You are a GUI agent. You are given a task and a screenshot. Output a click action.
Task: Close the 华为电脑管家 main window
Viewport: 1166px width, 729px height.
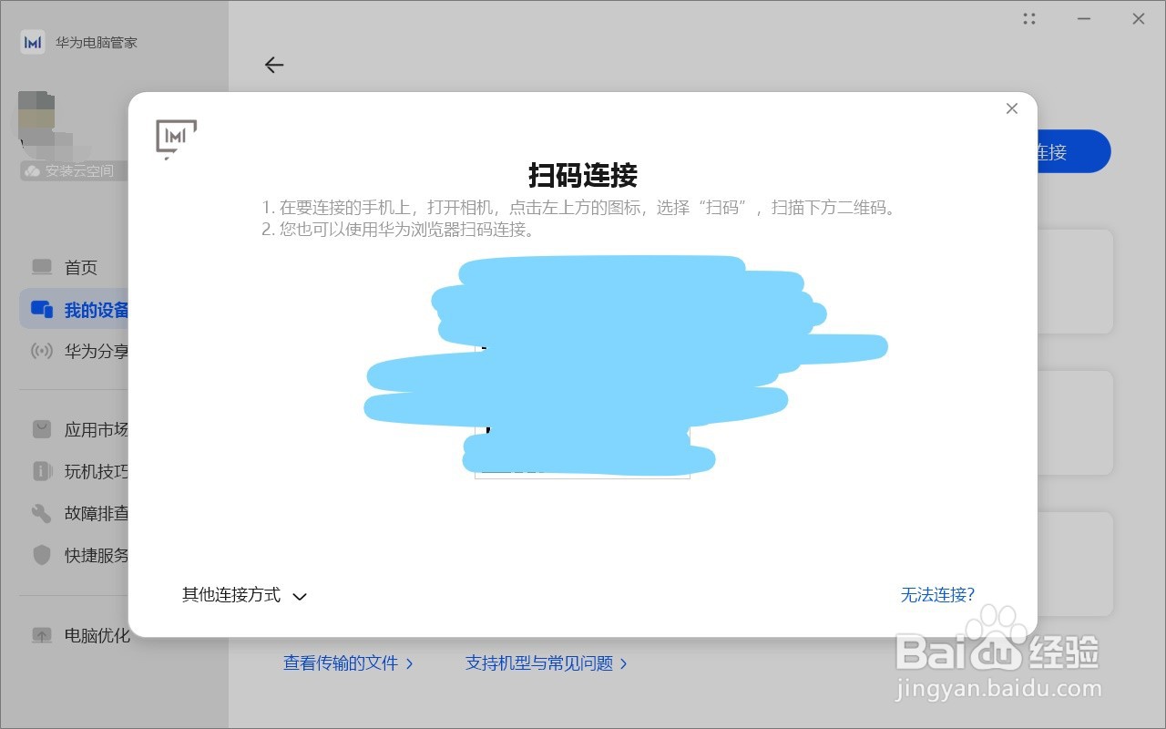coord(1139,18)
